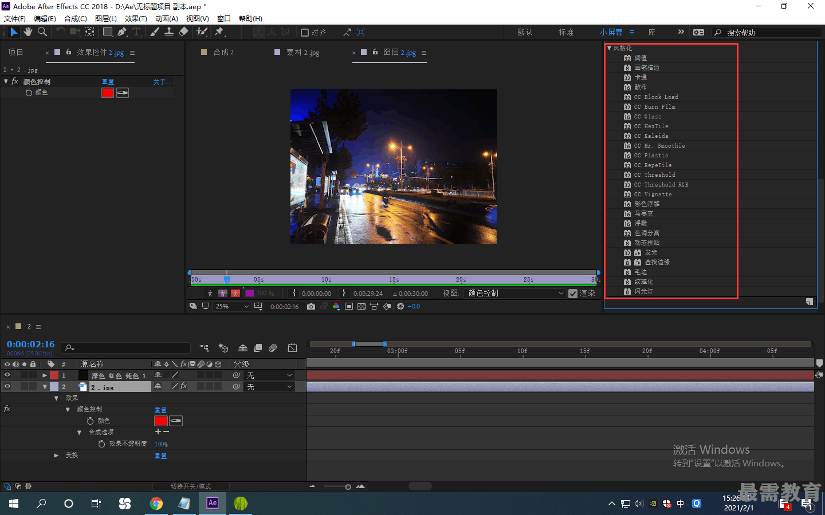Toggle the 颜色控制 fx switch in timeline
Viewport: 825px width, 515px height.
coord(7,409)
